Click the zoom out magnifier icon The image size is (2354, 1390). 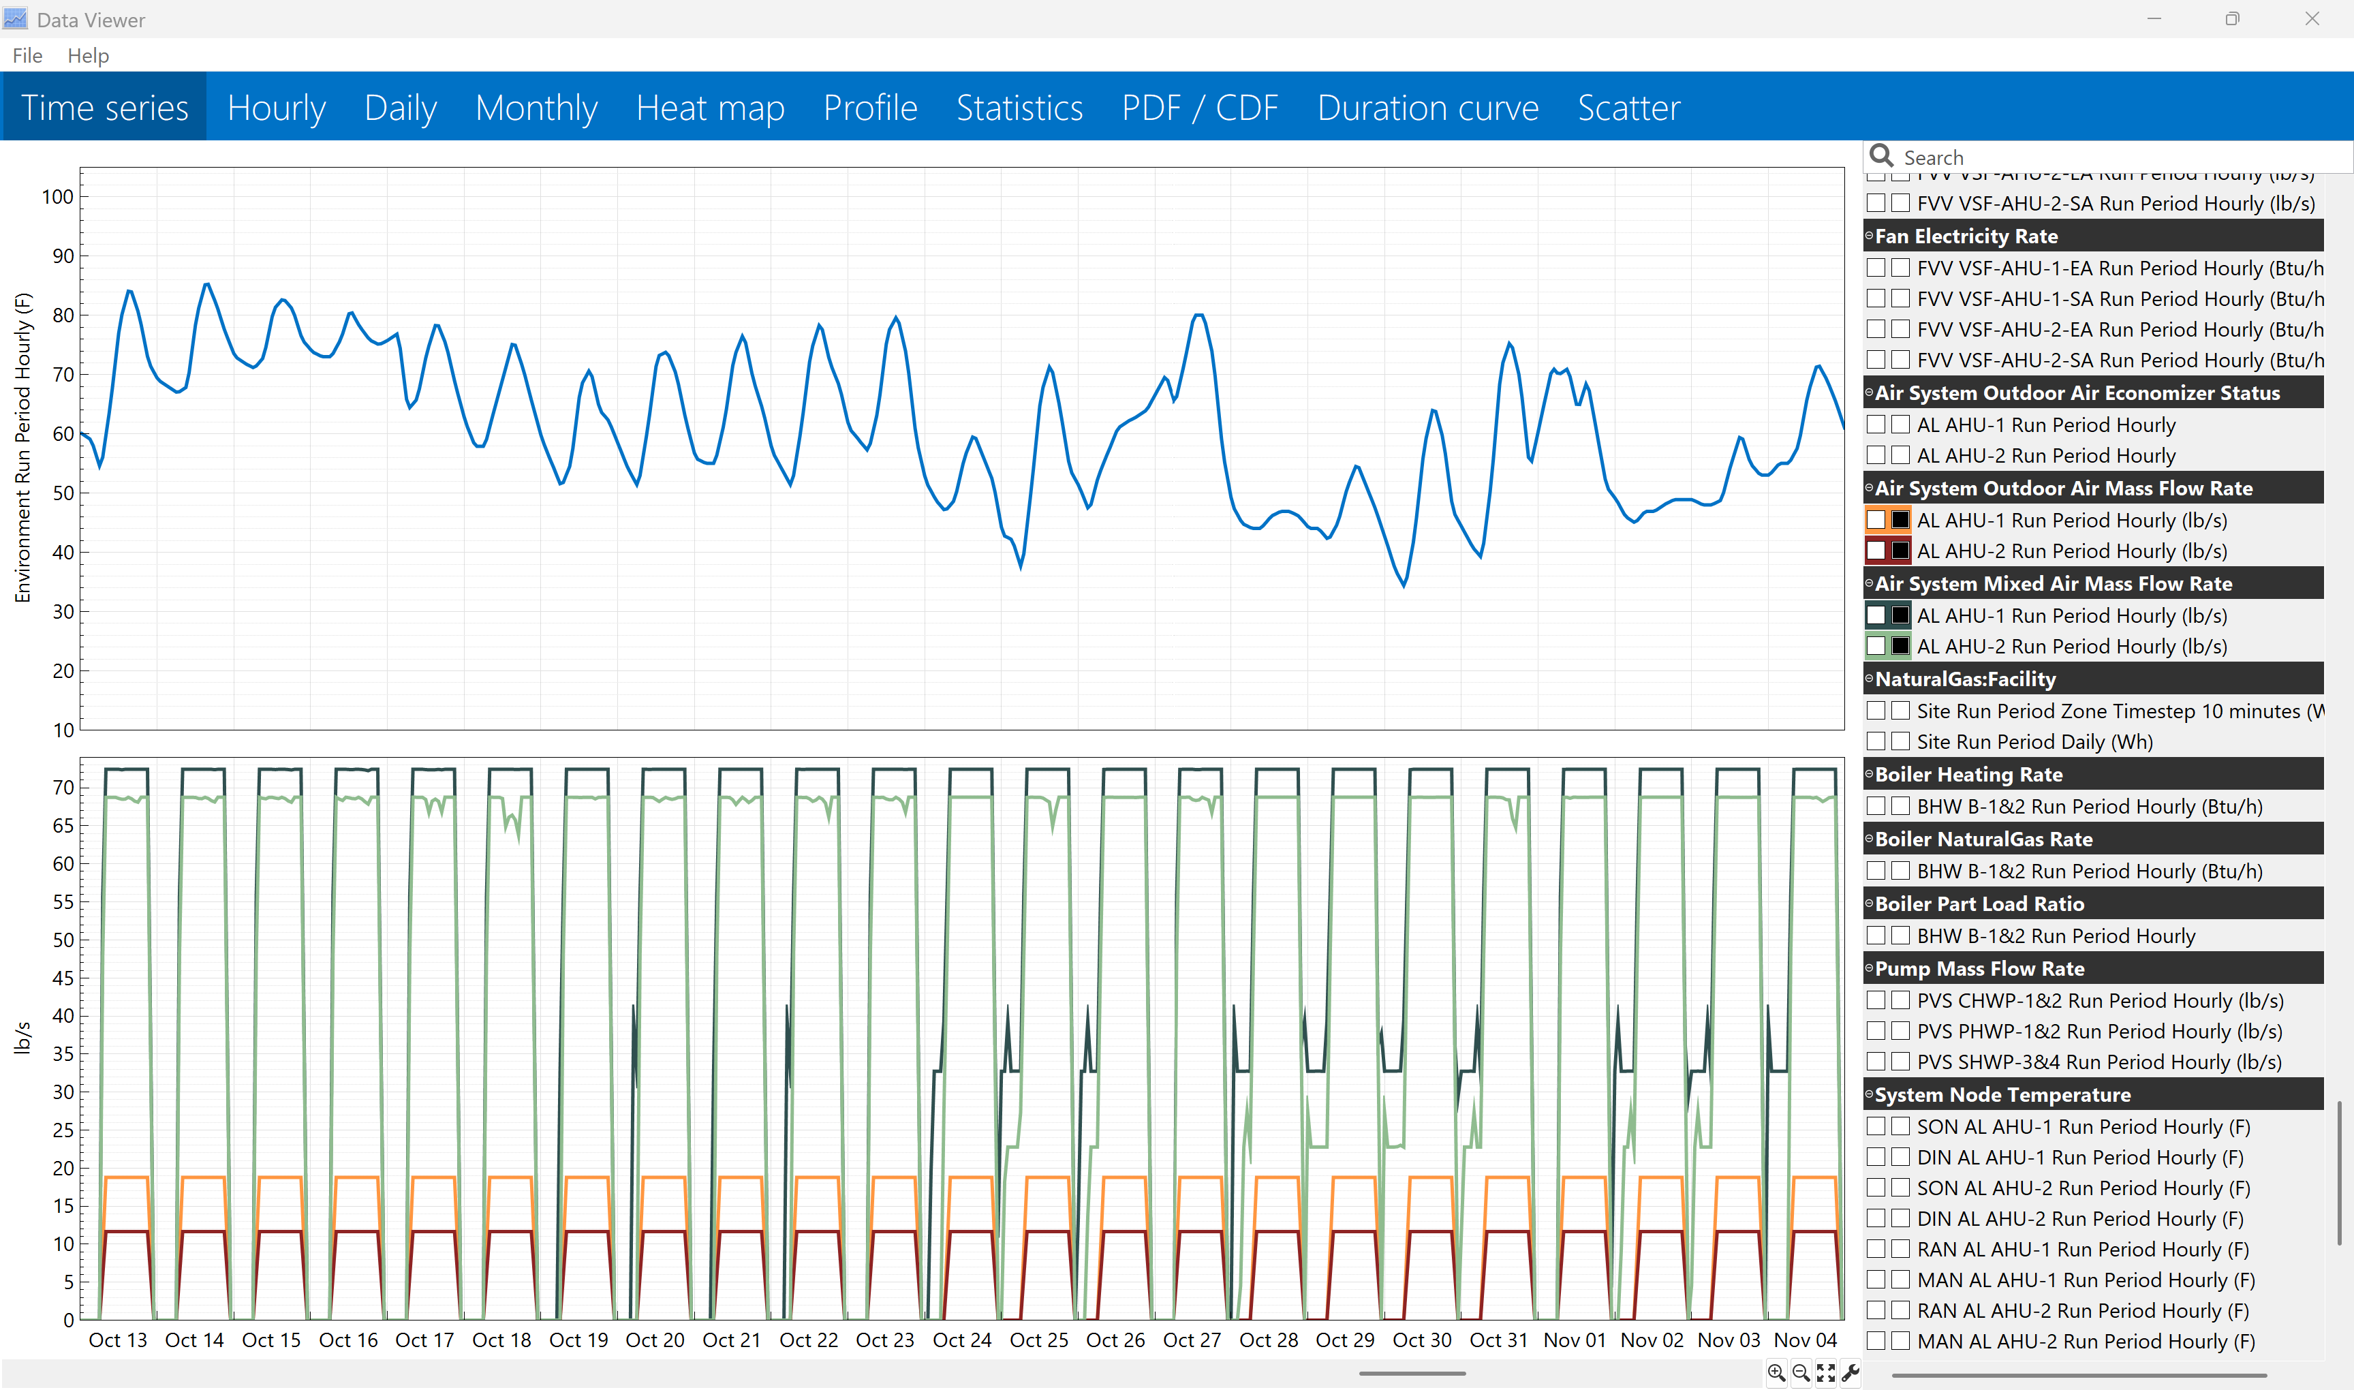(1801, 1373)
